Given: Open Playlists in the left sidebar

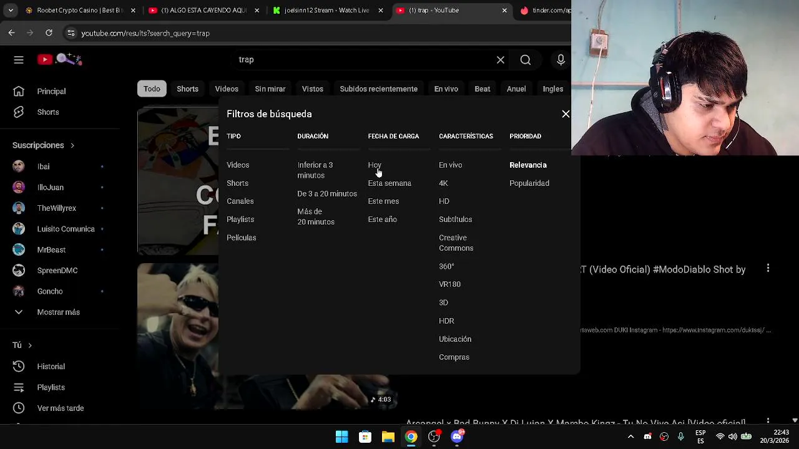Looking at the screenshot, I should [x=51, y=387].
